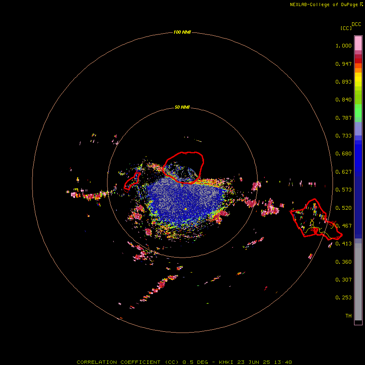
Task: Click the red outlined island at the eastern edge
Action: pyautogui.click(x=316, y=219)
